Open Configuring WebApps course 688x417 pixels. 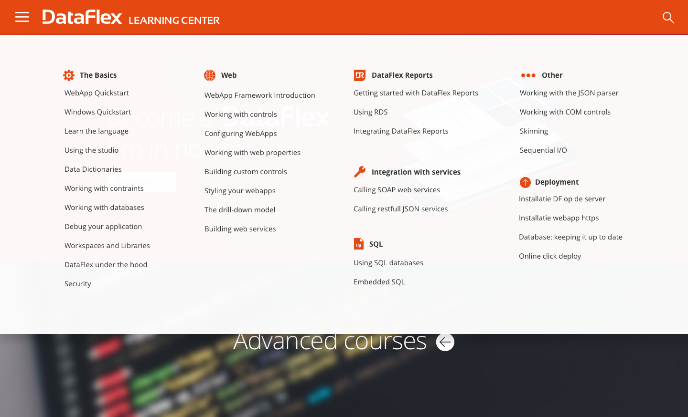click(x=241, y=134)
